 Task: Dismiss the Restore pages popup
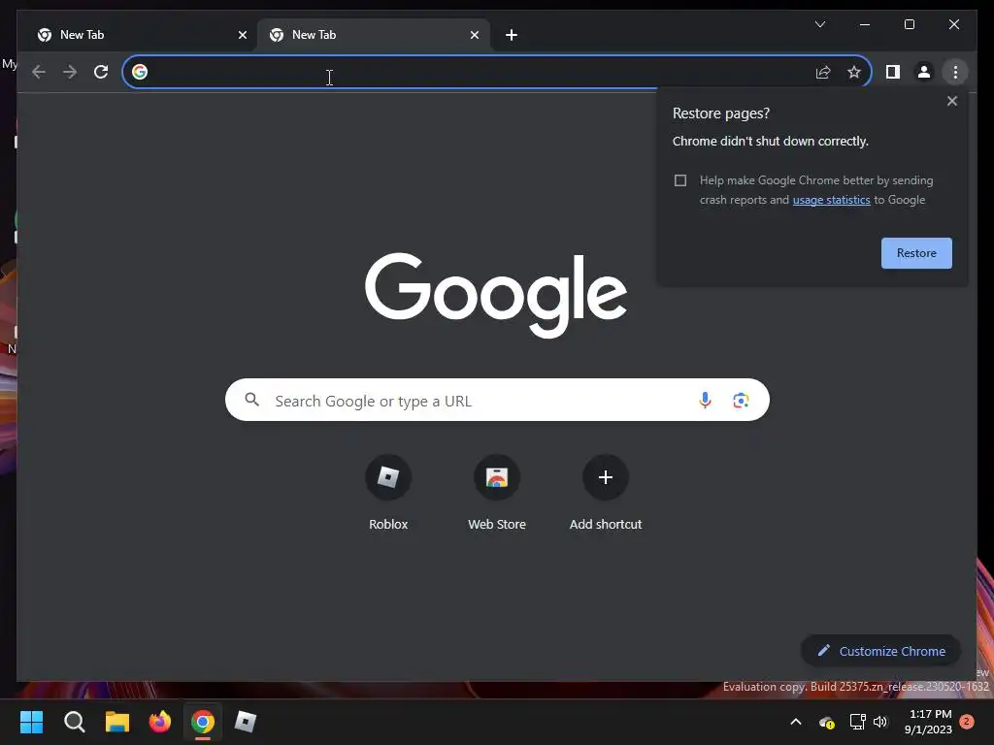pos(951,101)
